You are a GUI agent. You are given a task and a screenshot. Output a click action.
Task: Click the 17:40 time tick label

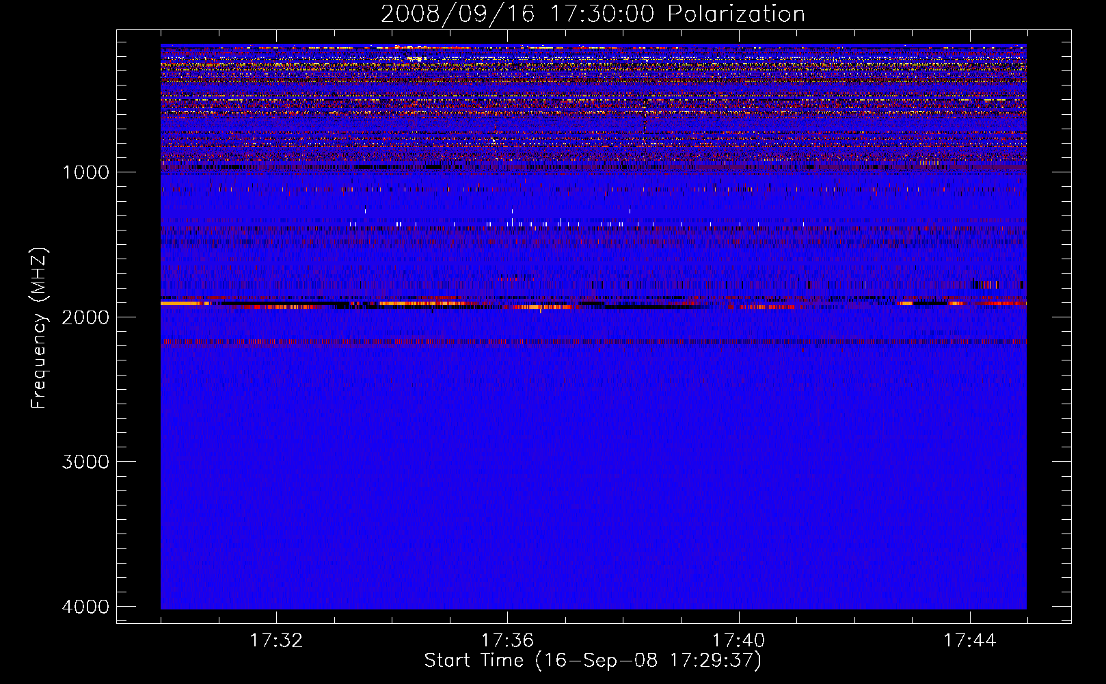click(x=739, y=641)
